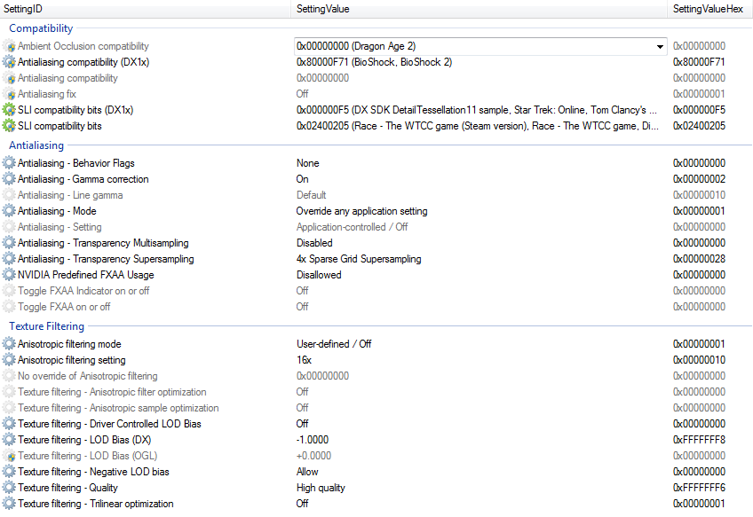
Task: Select the Antialiasing compatibility (DX1x) setting name
Action: [83, 62]
